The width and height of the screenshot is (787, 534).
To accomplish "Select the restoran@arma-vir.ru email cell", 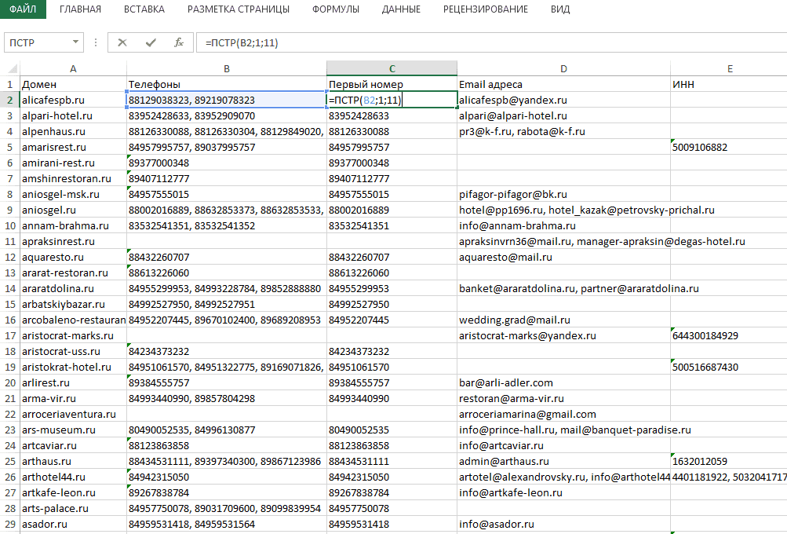I will pyautogui.click(x=563, y=398).
